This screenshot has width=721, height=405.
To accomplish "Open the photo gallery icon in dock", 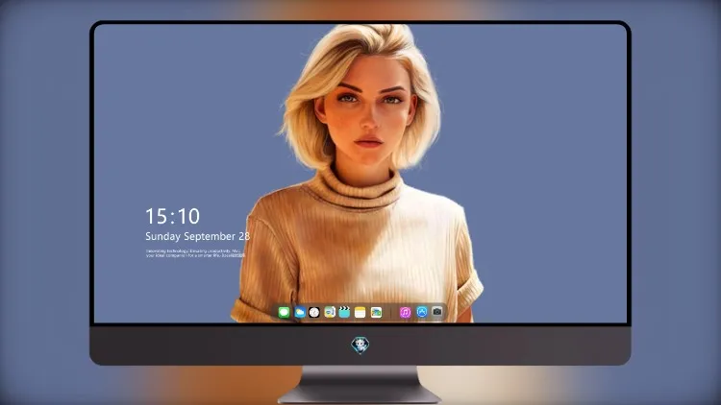I will (376, 312).
